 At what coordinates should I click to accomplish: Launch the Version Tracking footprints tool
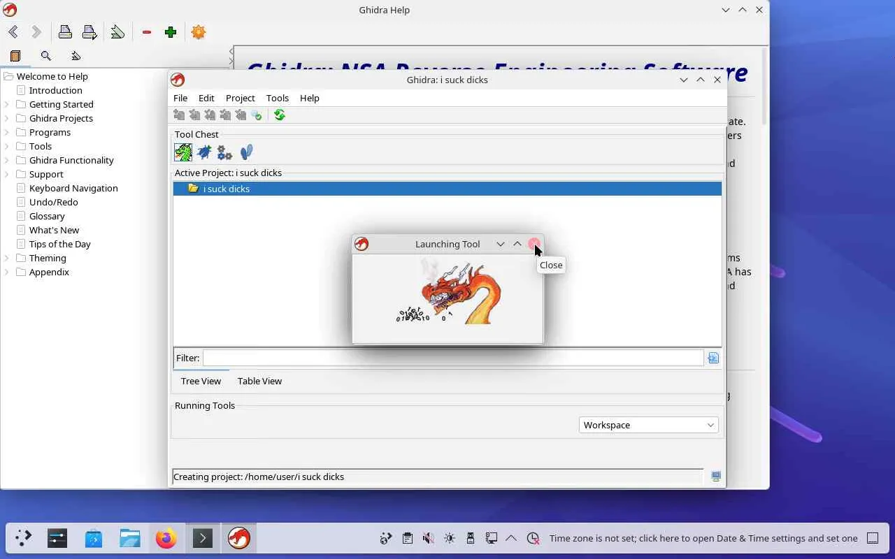coord(246,152)
